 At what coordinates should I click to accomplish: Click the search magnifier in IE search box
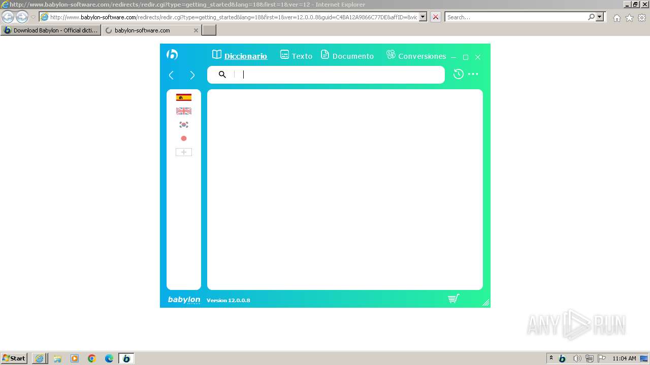(591, 17)
